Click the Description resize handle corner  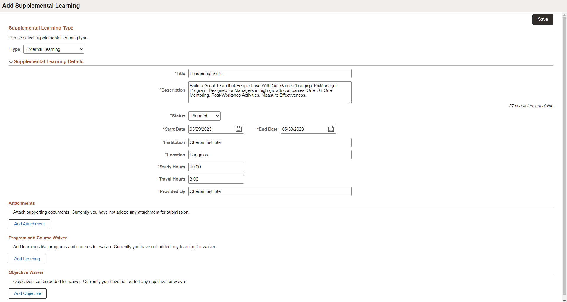[x=350, y=101]
